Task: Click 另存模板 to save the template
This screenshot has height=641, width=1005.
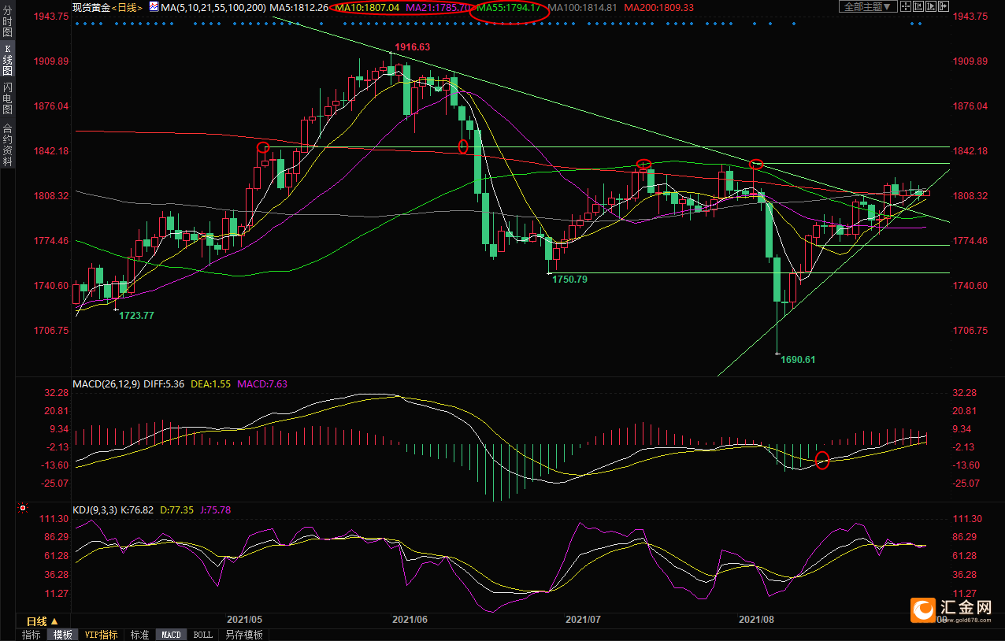Action: pyautogui.click(x=243, y=635)
